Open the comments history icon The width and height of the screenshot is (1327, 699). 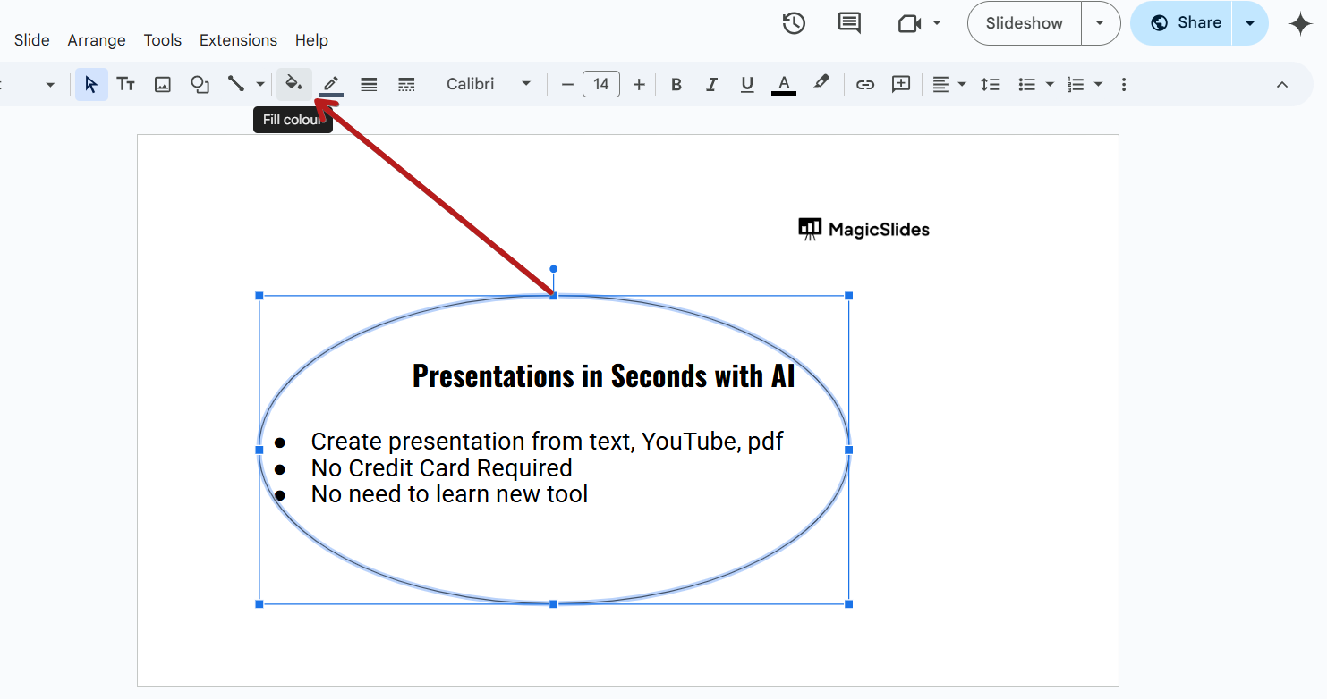849,23
